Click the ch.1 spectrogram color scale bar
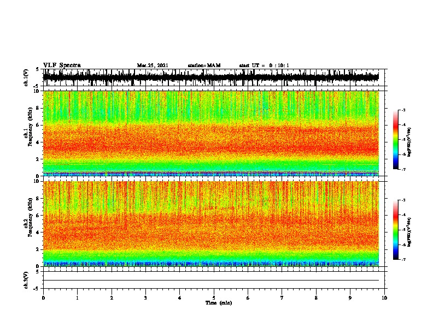433x334 pixels. [x=396, y=140]
